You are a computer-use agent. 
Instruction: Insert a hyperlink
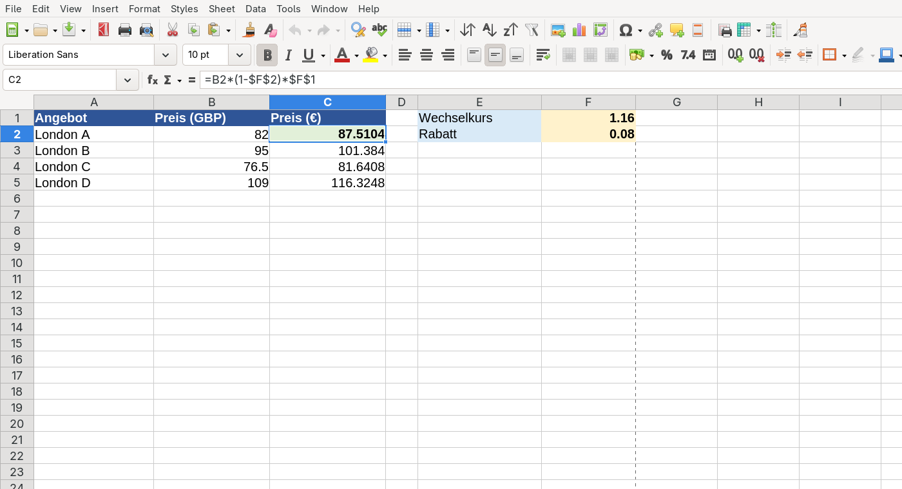(655, 30)
